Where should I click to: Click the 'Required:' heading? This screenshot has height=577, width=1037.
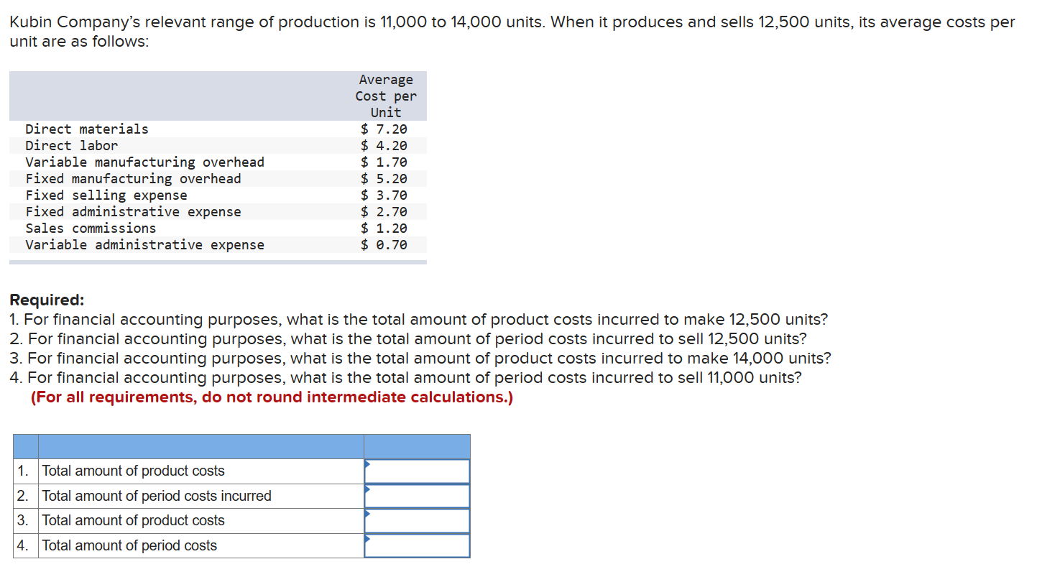(x=47, y=300)
